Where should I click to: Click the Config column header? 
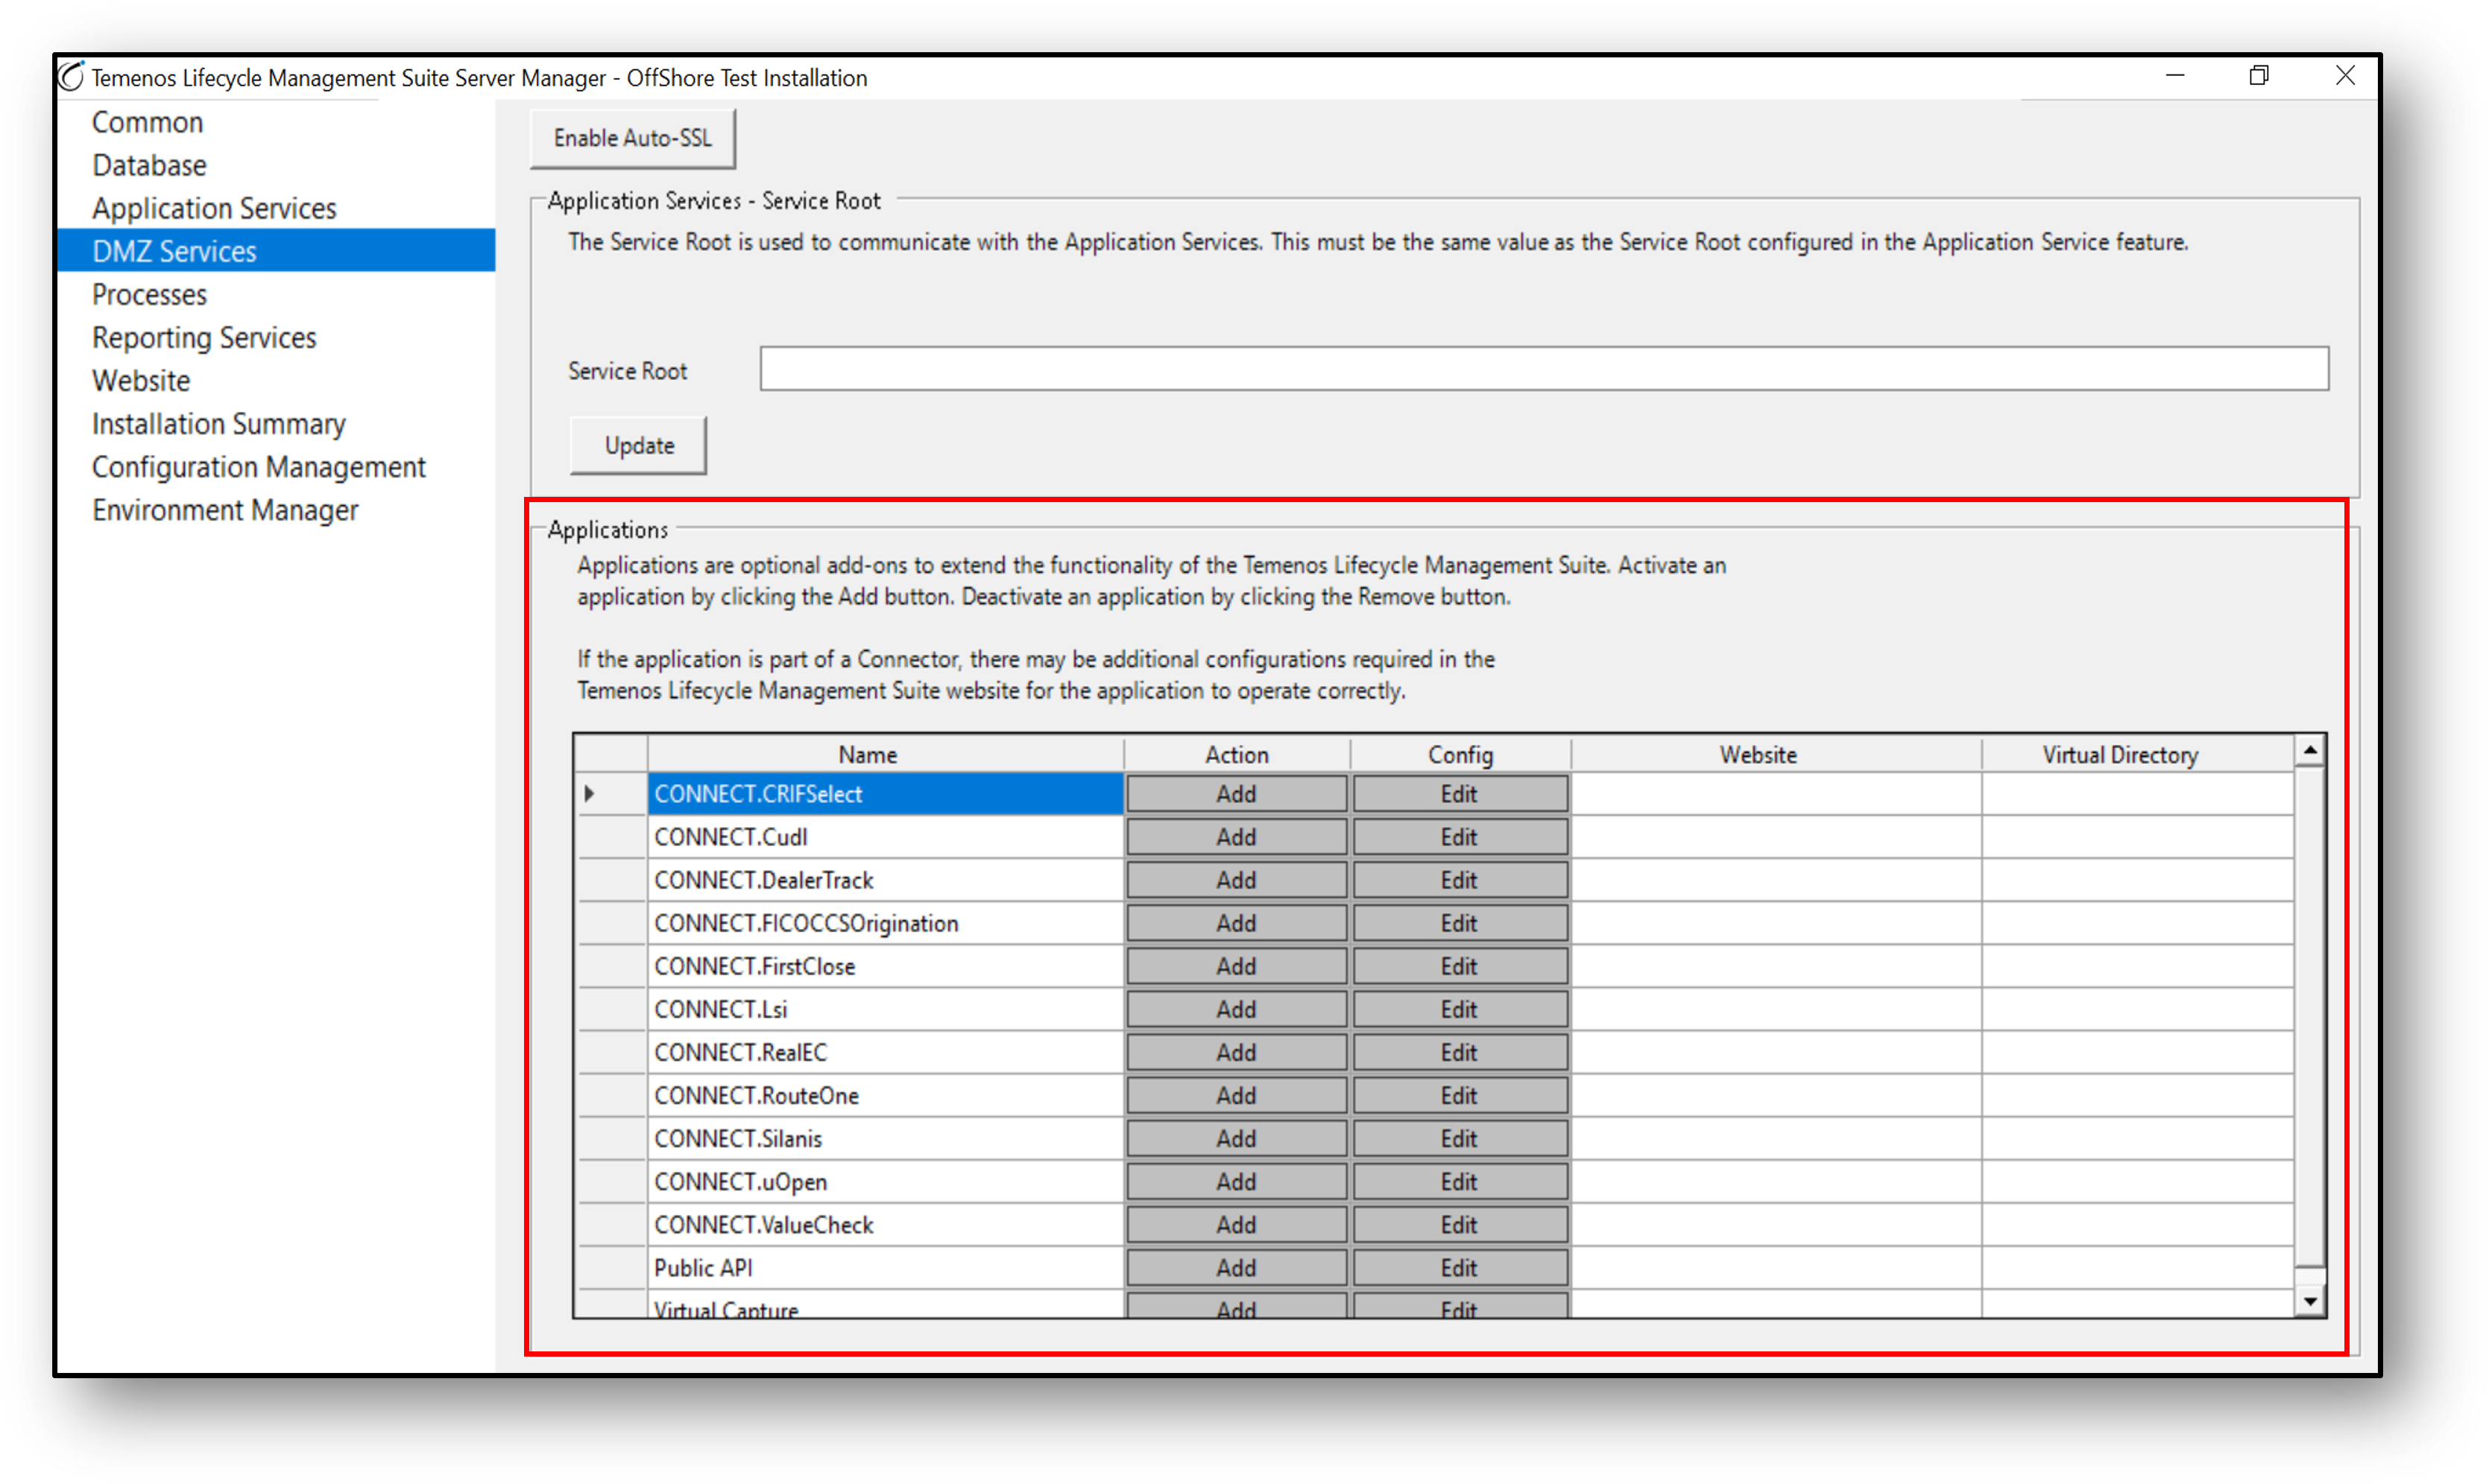pyautogui.click(x=1460, y=754)
